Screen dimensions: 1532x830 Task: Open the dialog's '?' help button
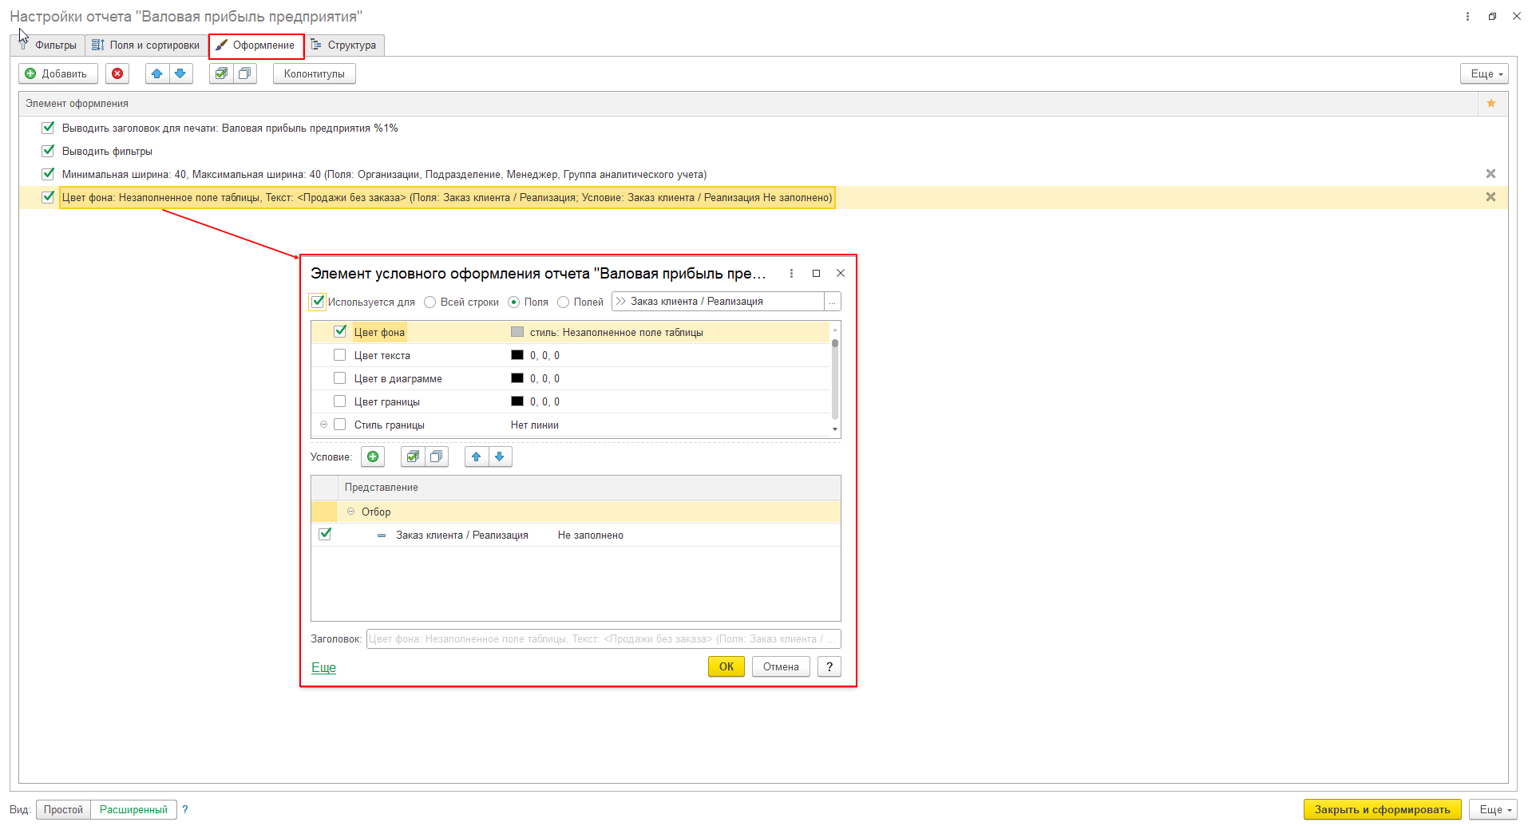pos(829,666)
